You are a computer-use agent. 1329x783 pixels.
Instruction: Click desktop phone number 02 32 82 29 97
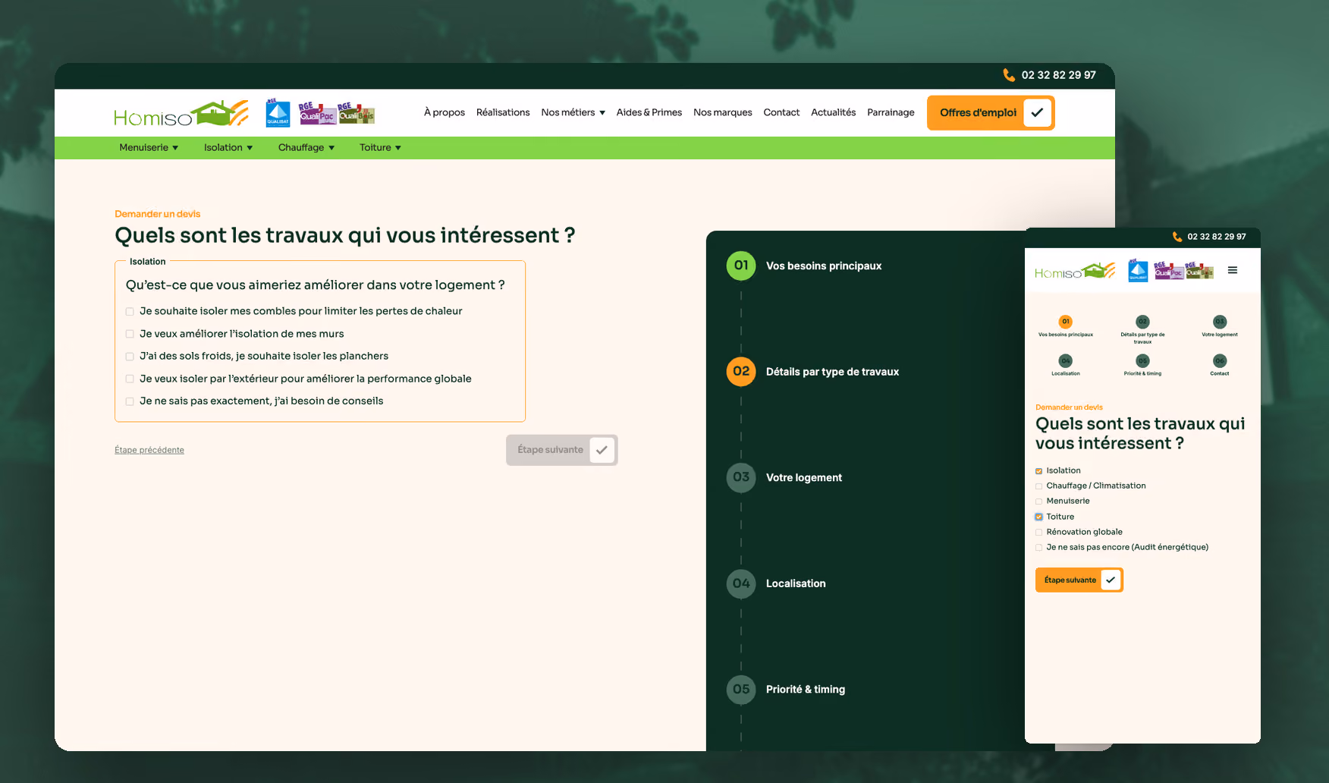click(1058, 75)
